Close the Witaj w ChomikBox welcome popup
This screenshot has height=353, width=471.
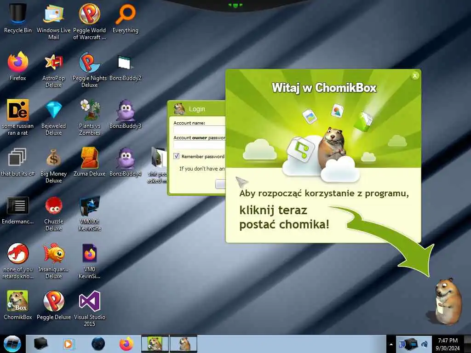[415, 76]
